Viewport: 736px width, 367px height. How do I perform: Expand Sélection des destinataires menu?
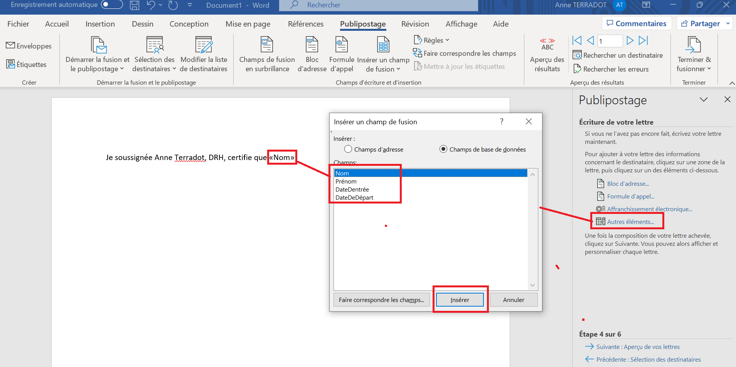154,54
